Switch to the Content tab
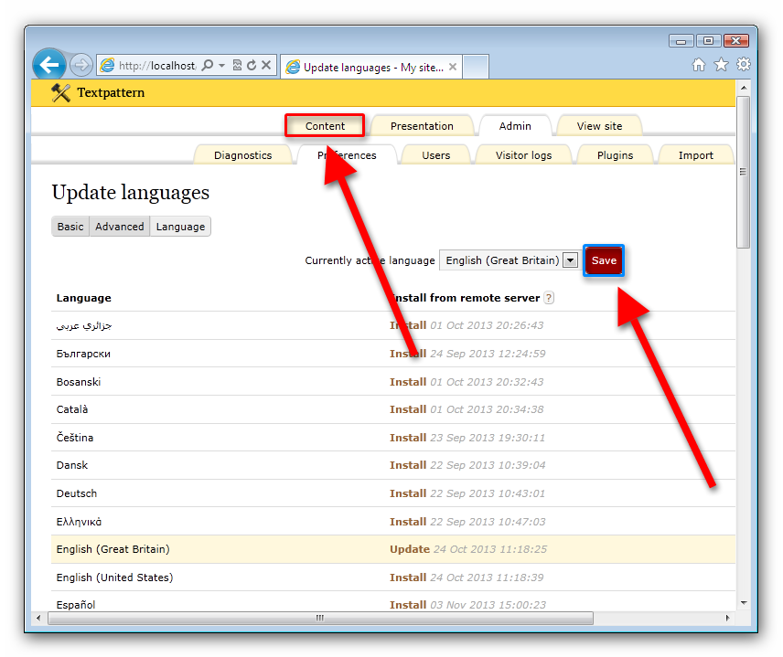783x657 pixels. click(x=325, y=126)
